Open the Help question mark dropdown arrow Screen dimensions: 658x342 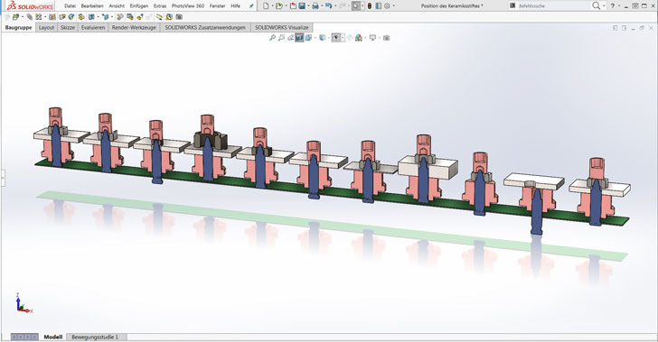coord(619,6)
